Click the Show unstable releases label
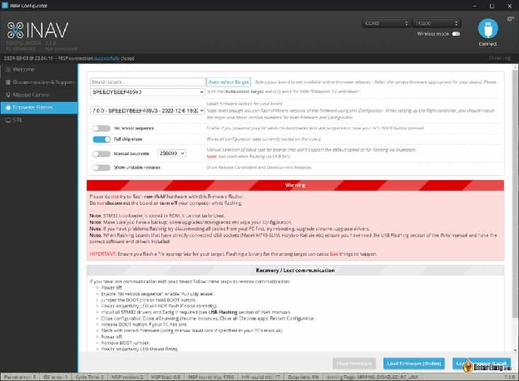Screen dimensions: 519x381 tap(137, 168)
